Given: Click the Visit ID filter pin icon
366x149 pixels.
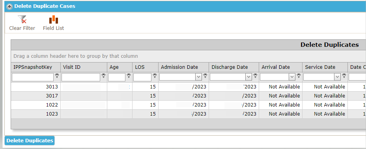Looking at the screenshot, I should tap(104, 75).
